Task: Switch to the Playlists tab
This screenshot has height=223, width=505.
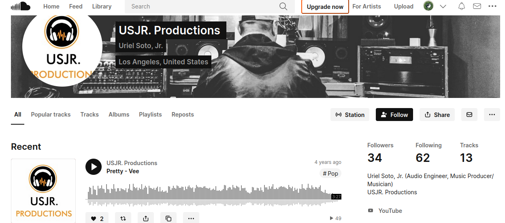Action: pos(150,115)
